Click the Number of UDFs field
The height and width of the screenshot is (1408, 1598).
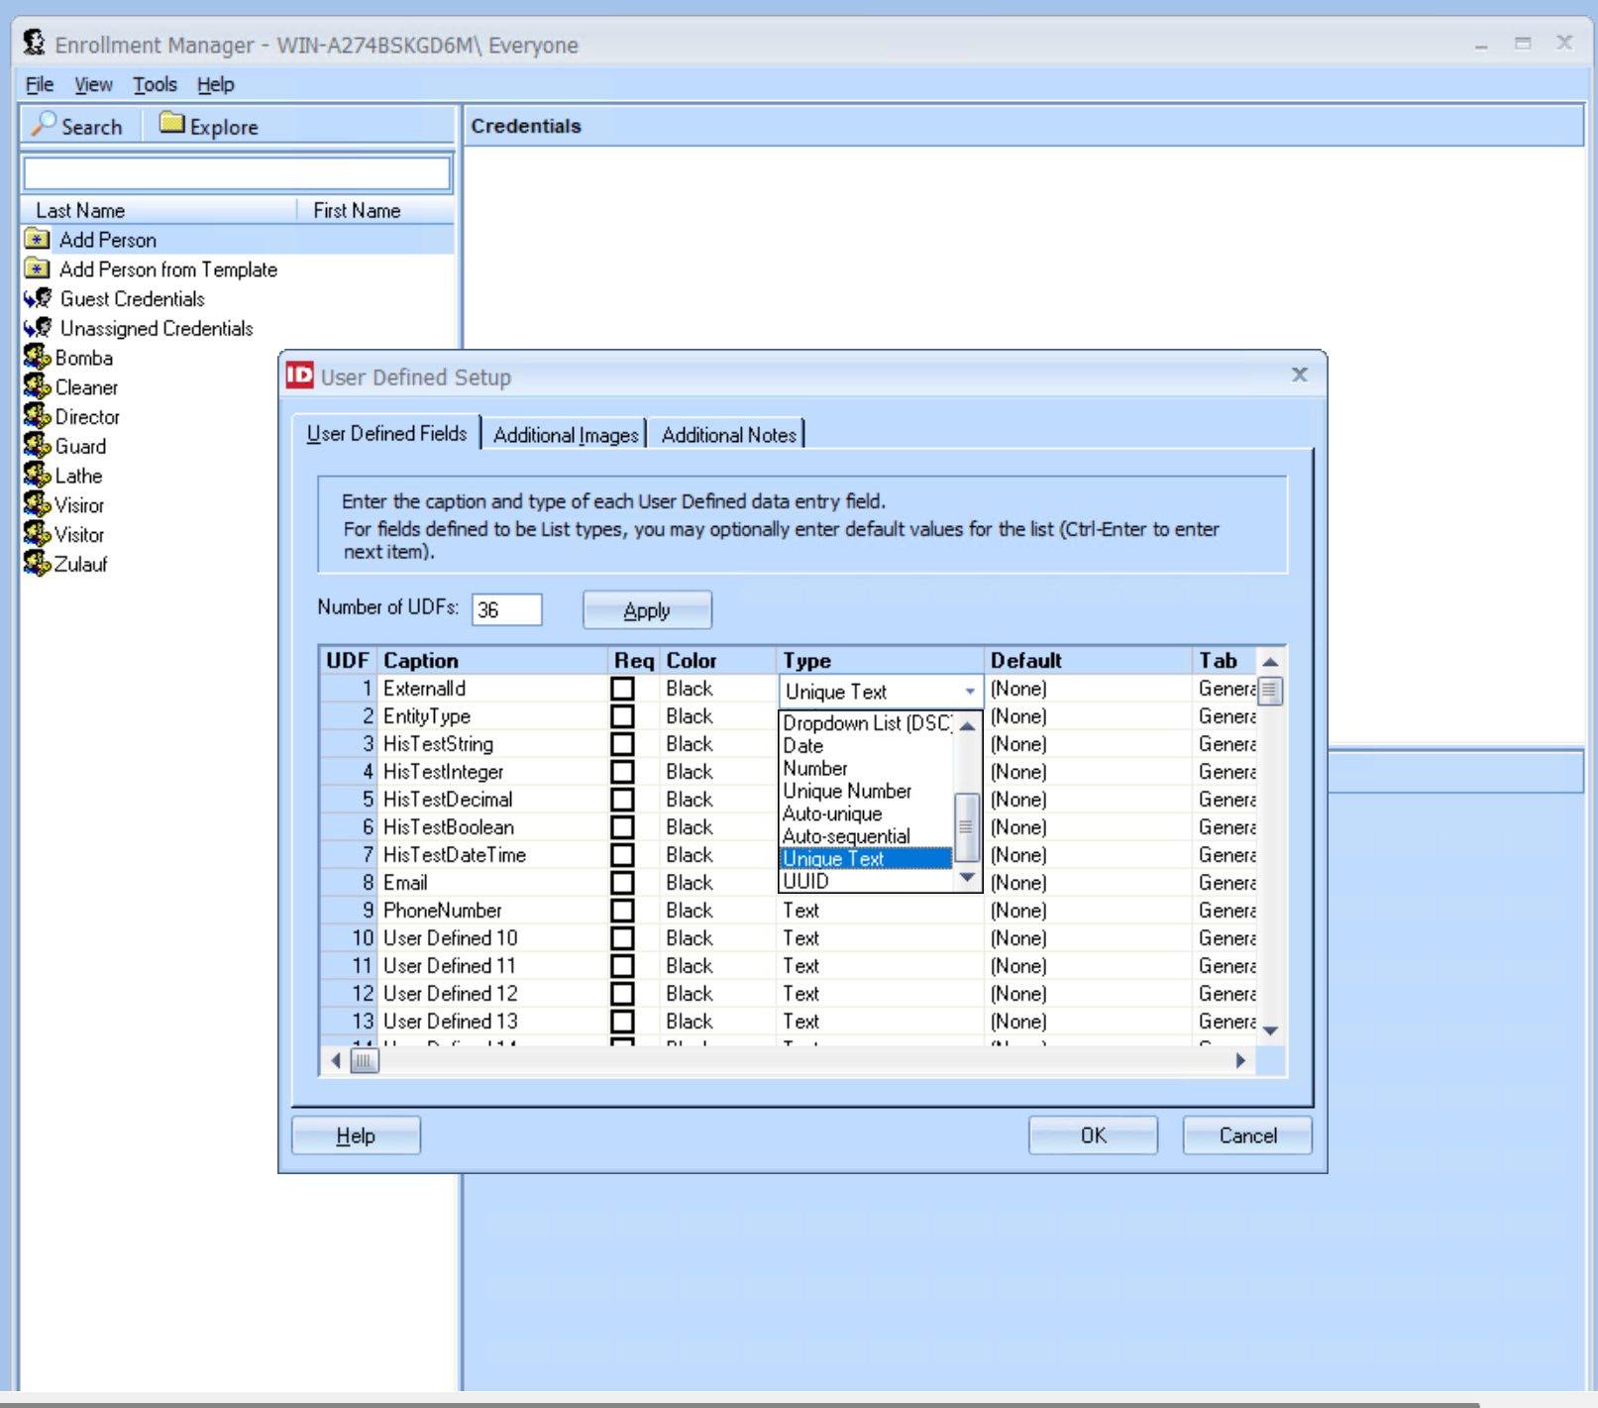507,609
